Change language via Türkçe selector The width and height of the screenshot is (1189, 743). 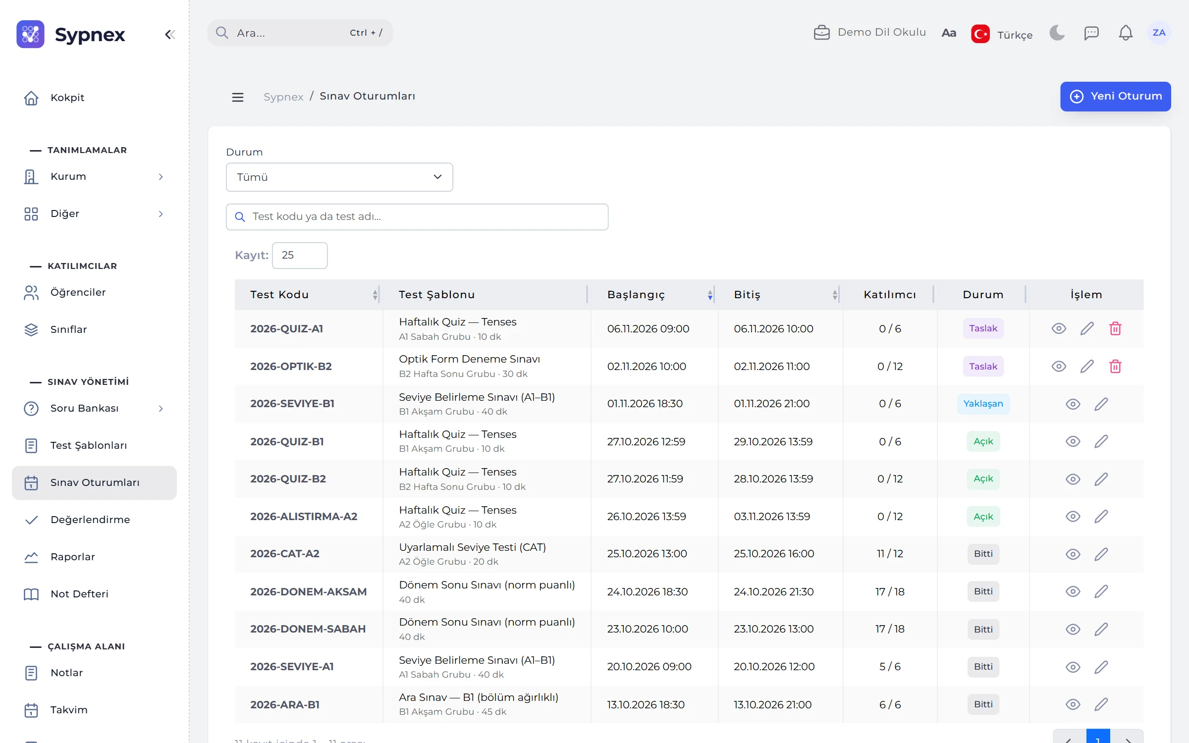coord(1002,34)
